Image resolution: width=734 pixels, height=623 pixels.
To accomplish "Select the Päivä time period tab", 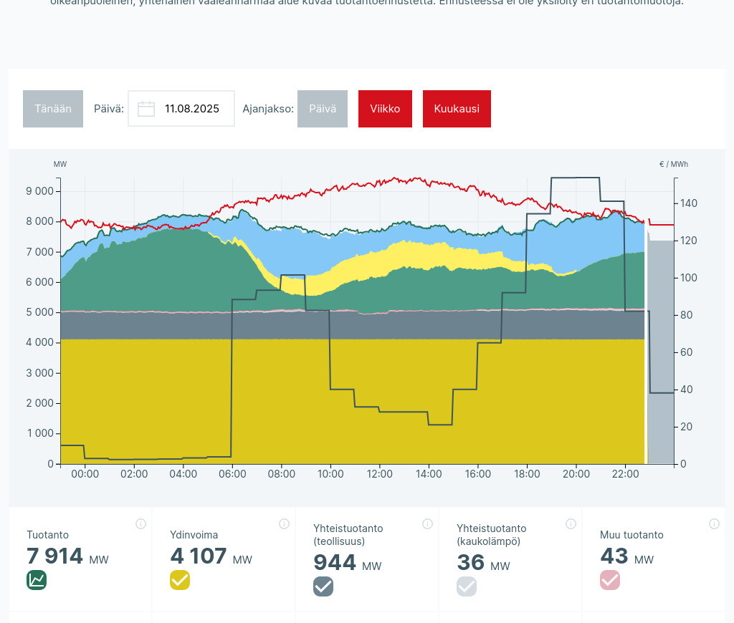I will [323, 109].
